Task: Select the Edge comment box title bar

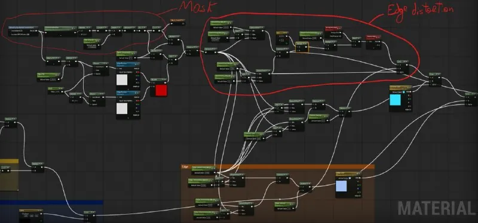Action: pyautogui.click(x=278, y=166)
